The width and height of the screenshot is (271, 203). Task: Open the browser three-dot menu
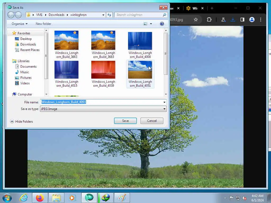pos(261,20)
